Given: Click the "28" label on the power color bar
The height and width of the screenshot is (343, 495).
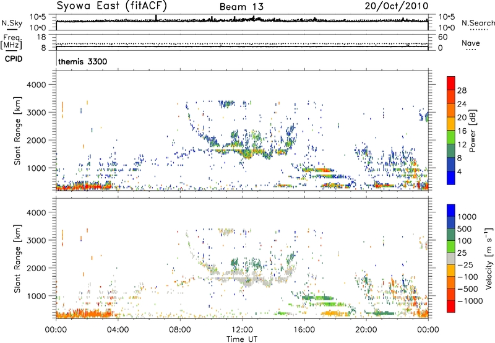Looking at the screenshot, I should point(462,90).
